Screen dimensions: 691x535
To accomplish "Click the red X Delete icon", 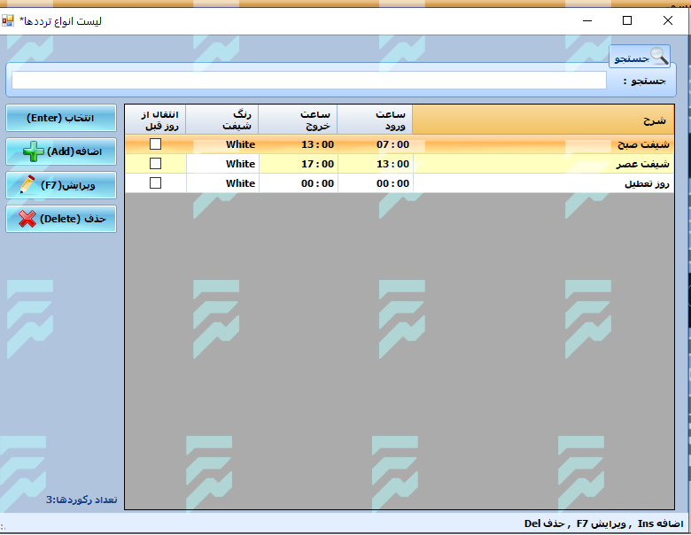I will (x=26, y=218).
